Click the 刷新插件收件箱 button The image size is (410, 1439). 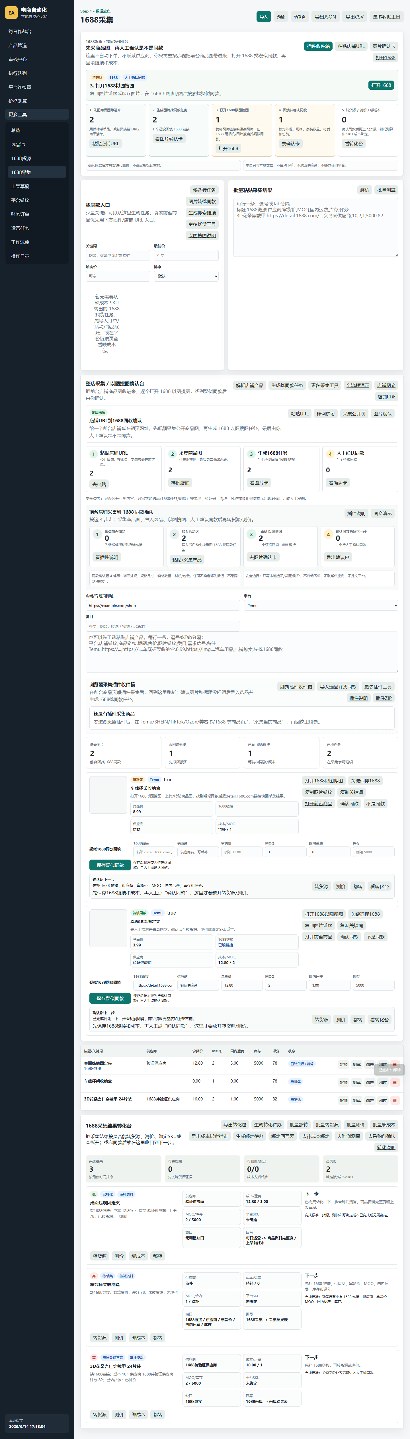(x=296, y=686)
